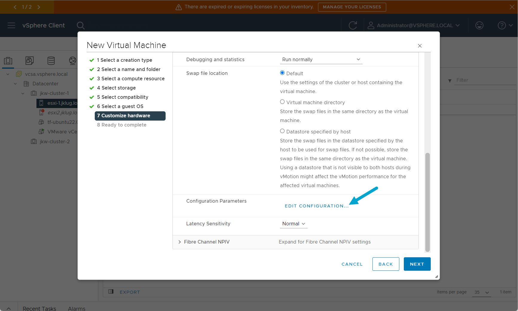
Task: Select the Default swap file location
Action: pos(282,73)
